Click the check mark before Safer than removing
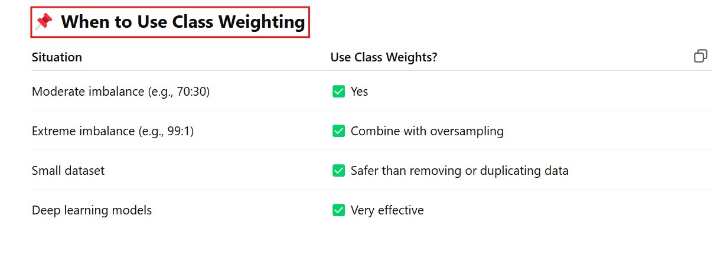 tap(338, 171)
